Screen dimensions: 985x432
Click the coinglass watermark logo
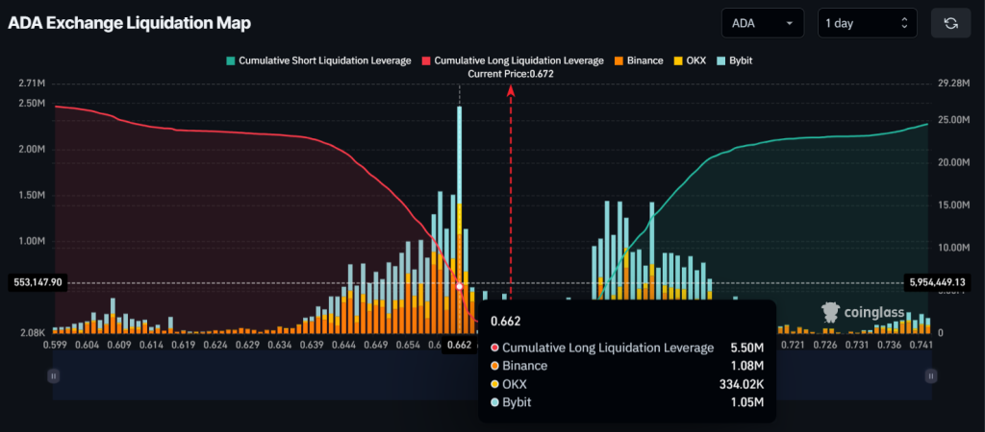[863, 312]
